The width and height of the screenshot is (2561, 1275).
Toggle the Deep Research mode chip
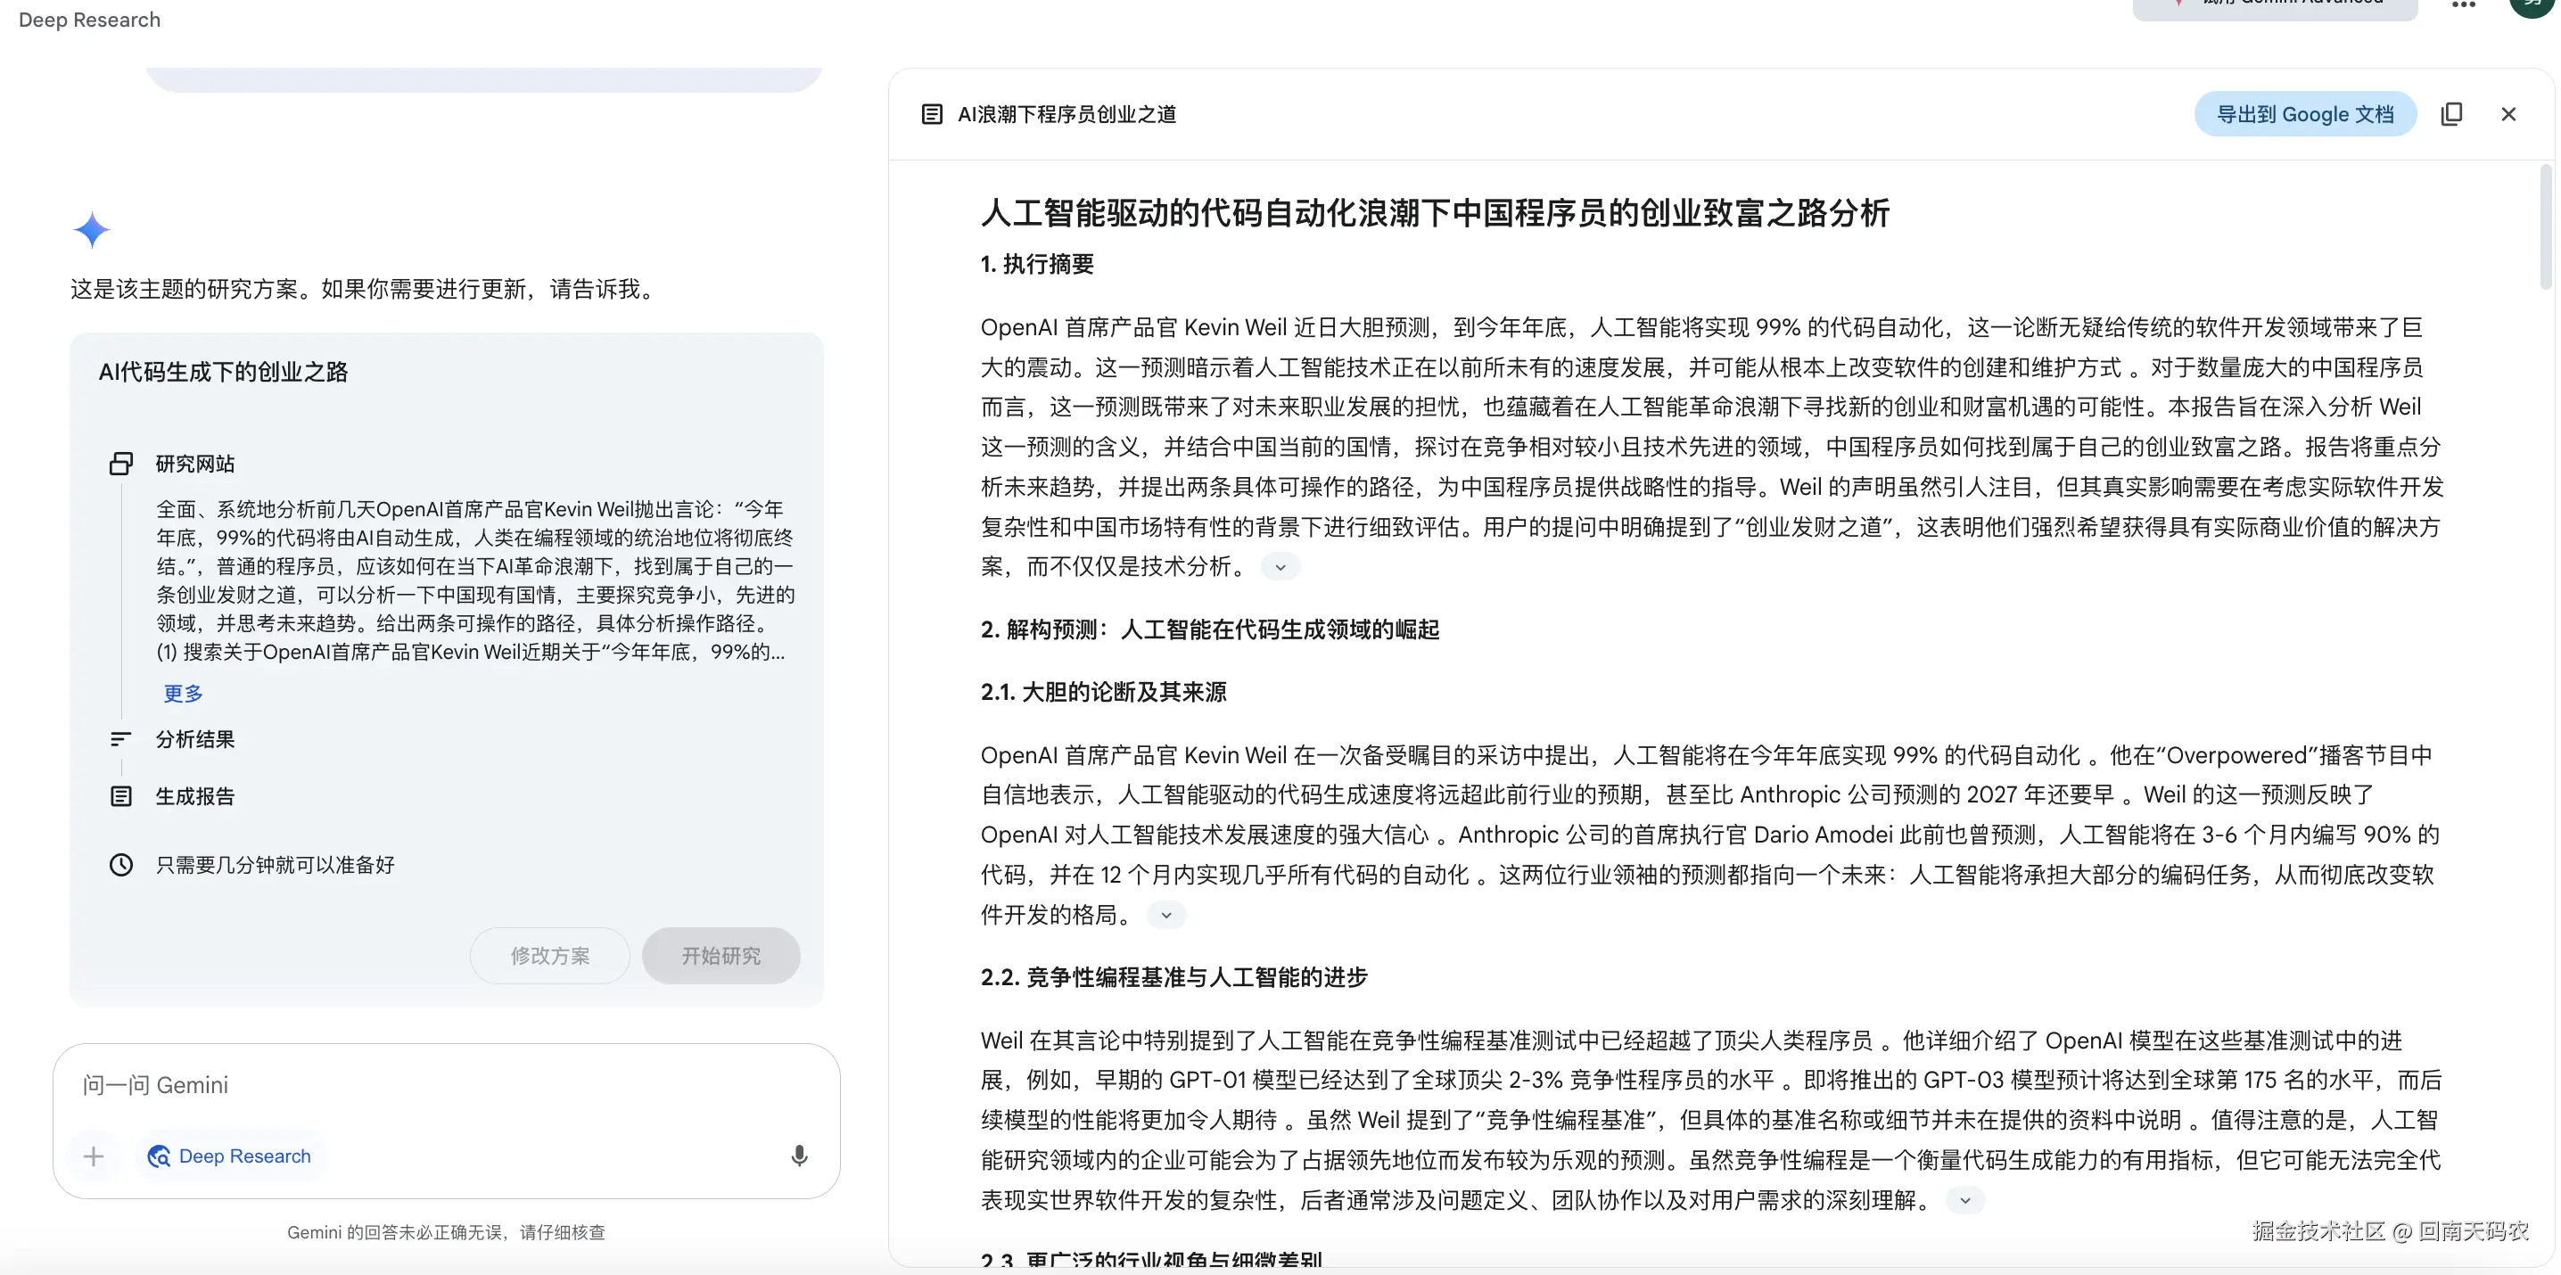230,1156
